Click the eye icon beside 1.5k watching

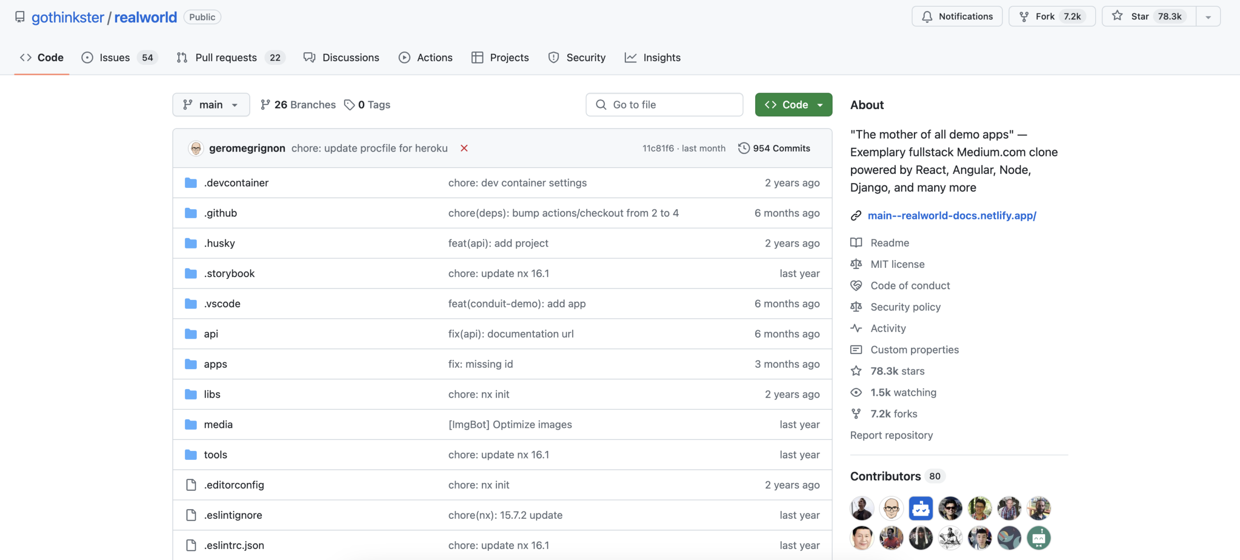pyautogui.click(x=856, y=392)
